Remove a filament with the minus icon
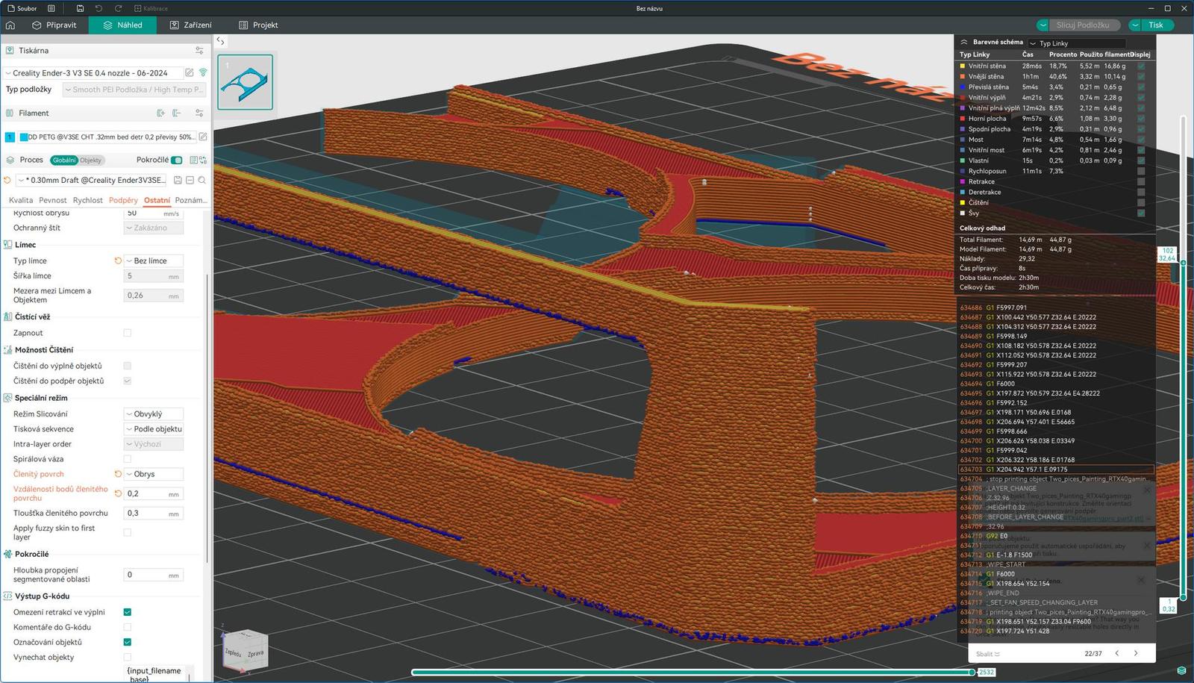Screen dimensions: 1194x683 177,113
